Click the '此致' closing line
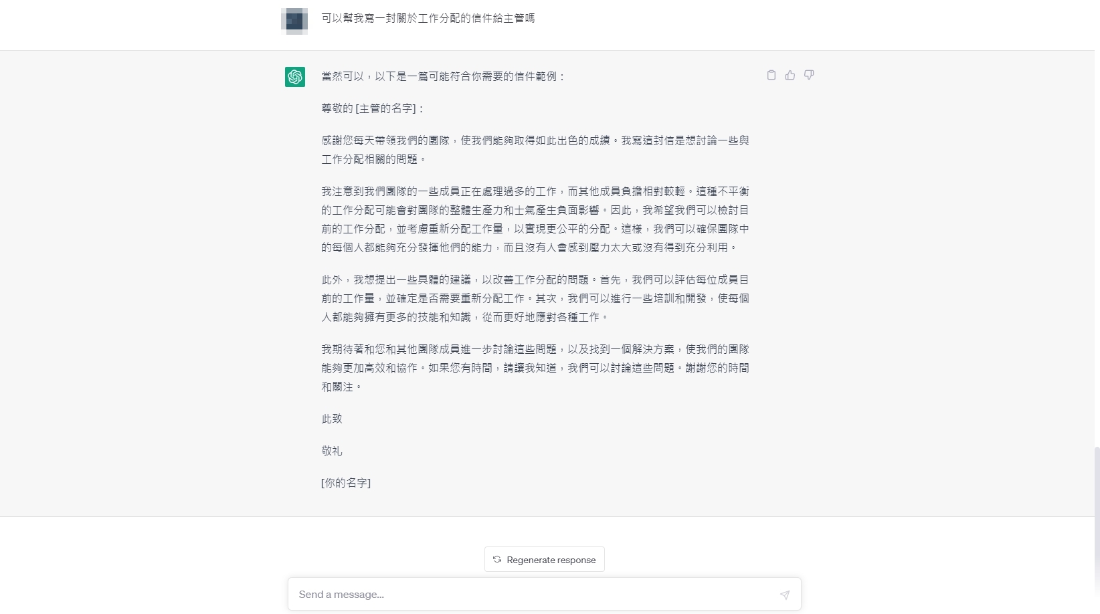 pyautogui.click(x=332, y=419)
